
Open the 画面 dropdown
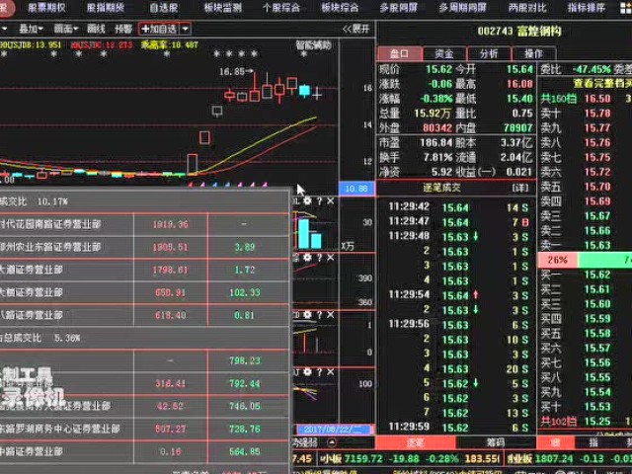(66, 29)
